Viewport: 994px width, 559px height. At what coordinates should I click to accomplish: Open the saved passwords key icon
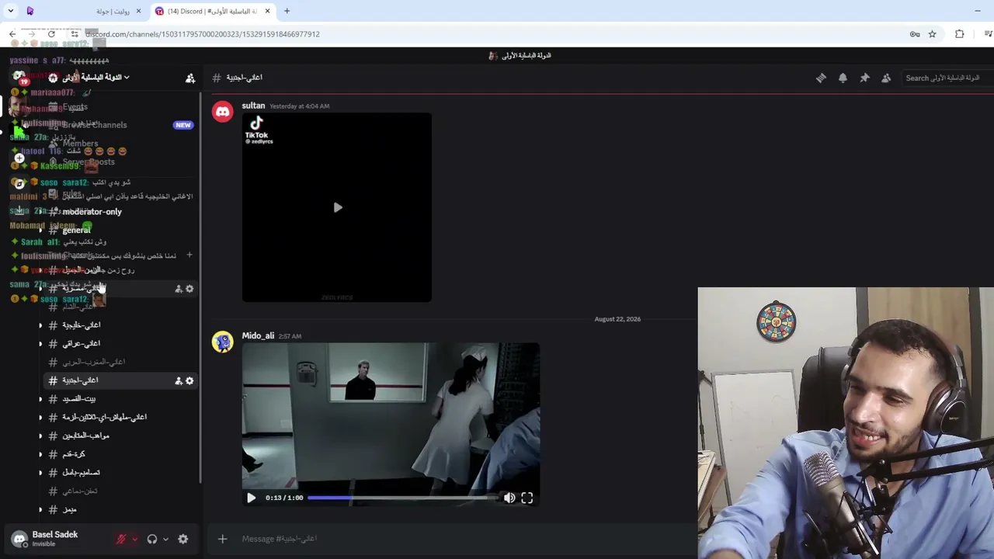pos(915,34)
